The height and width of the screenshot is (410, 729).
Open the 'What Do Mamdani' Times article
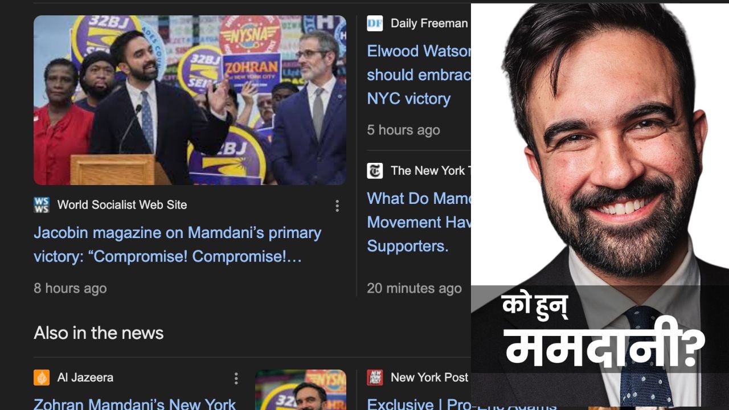[419, 222]
